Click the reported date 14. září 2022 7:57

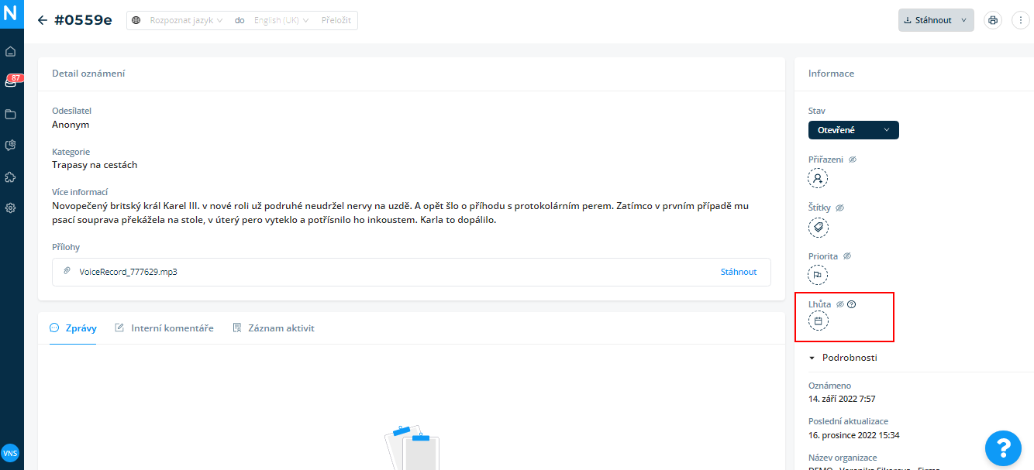842,399
